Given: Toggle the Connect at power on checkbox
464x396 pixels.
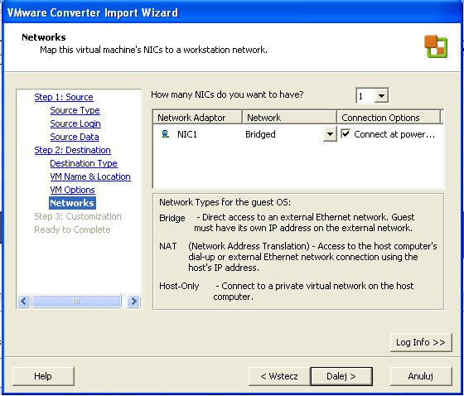Looking at the screenshot, I should [x=346, y=133].
